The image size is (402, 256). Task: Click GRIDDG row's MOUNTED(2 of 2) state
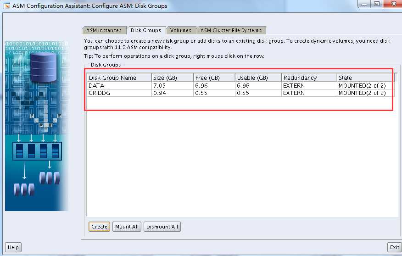click(x=365, y=93)
